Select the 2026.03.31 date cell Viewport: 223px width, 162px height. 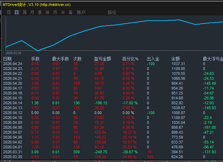tap(13, 152)
